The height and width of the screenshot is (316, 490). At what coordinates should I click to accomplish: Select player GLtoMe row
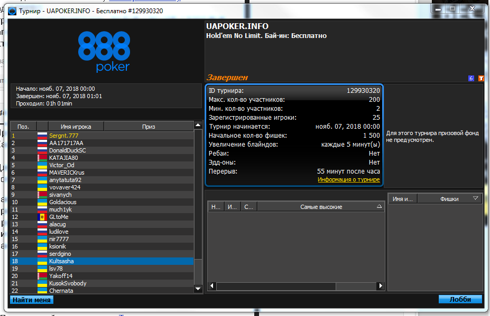(102, 217)
